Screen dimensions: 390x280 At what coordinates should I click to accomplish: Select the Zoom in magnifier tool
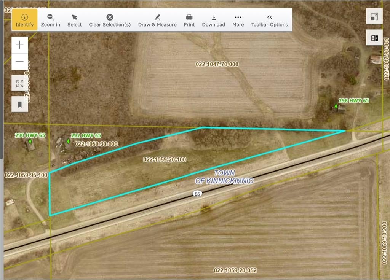(x=50, y=20)
